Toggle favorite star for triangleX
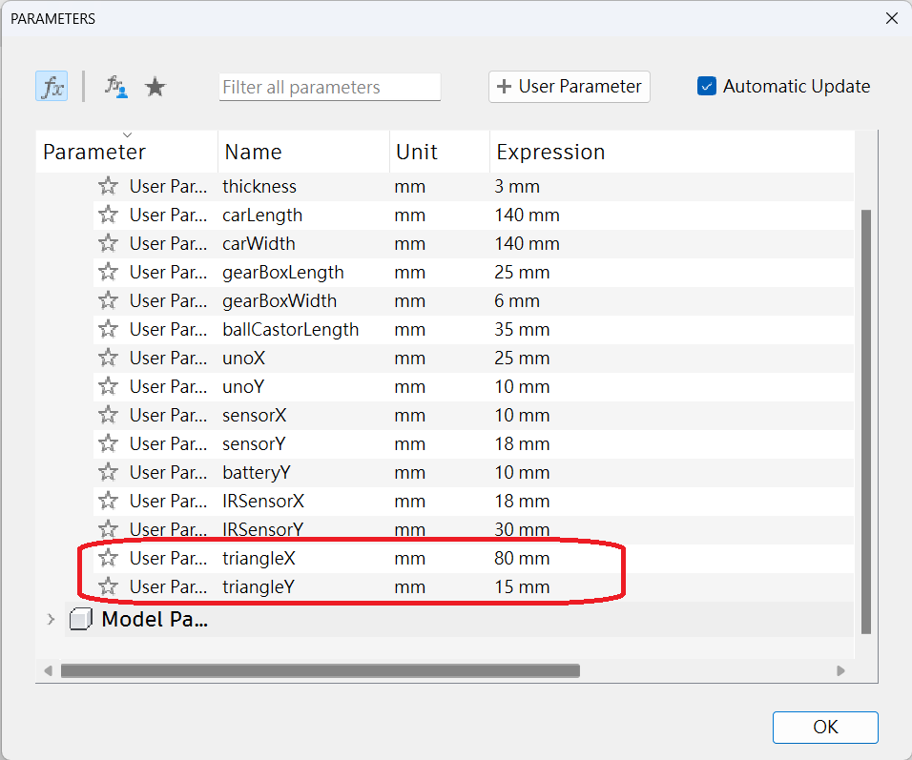The height and width of the screenshot is (760, 912). tap(108, 558)
